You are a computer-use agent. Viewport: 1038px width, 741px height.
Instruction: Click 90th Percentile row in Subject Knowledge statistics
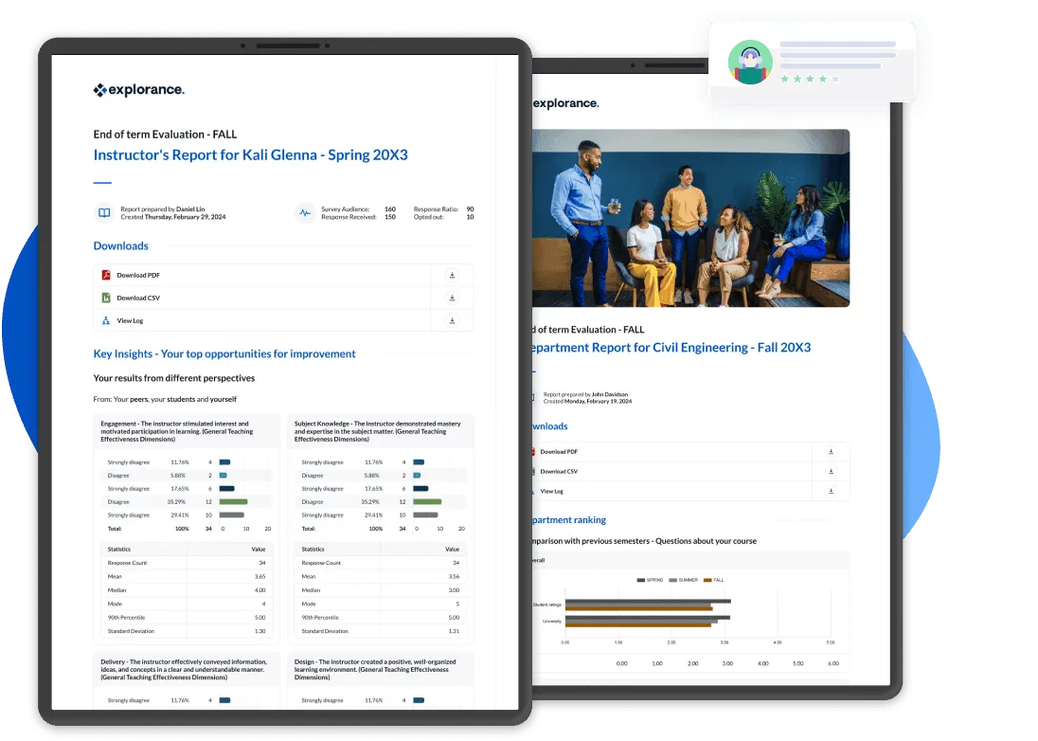[381, 617]
